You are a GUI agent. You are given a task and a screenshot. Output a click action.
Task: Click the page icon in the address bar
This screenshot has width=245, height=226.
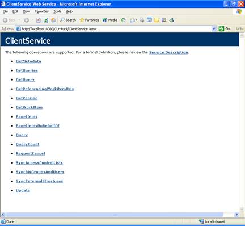(18, 29)
